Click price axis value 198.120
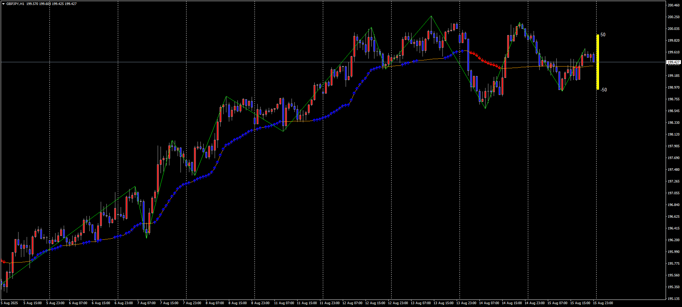682x307 pixels. [673, 134]
